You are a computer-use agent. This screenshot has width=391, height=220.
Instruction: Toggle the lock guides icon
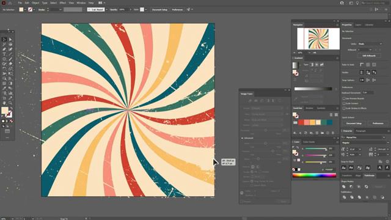point(368,72)
